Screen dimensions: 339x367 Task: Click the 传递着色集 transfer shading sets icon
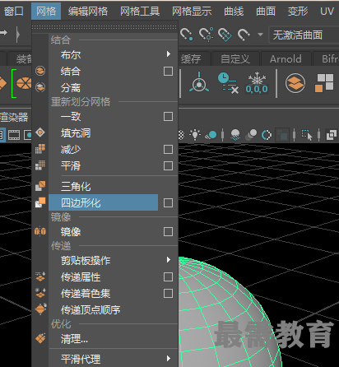tap(40, 293)
